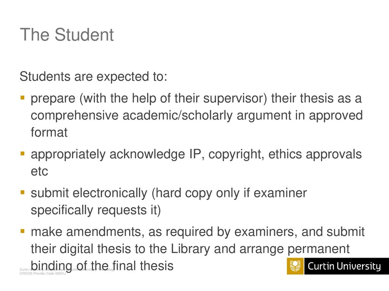Click the word 'copyright,' in second bullet

pyautogui.click(x=236, y=155)
